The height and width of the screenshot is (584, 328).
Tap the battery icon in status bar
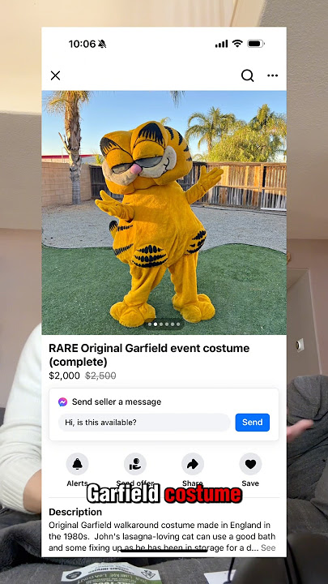pos(256,44)
